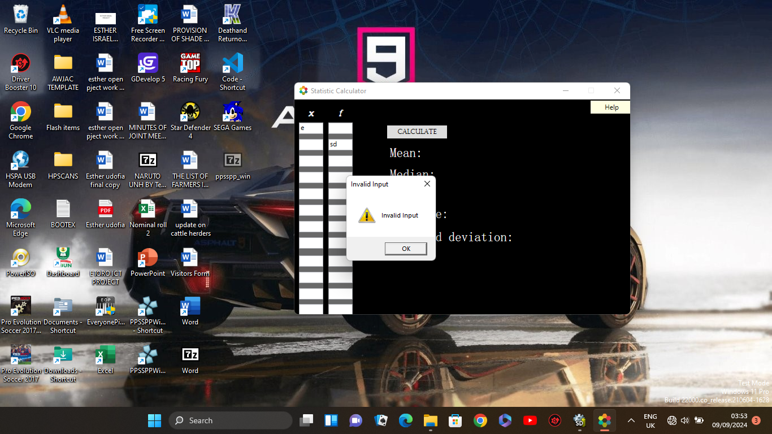The image size is (772, 434).
Task: Open YouTube from the taskbar
Action: [530, 420]
